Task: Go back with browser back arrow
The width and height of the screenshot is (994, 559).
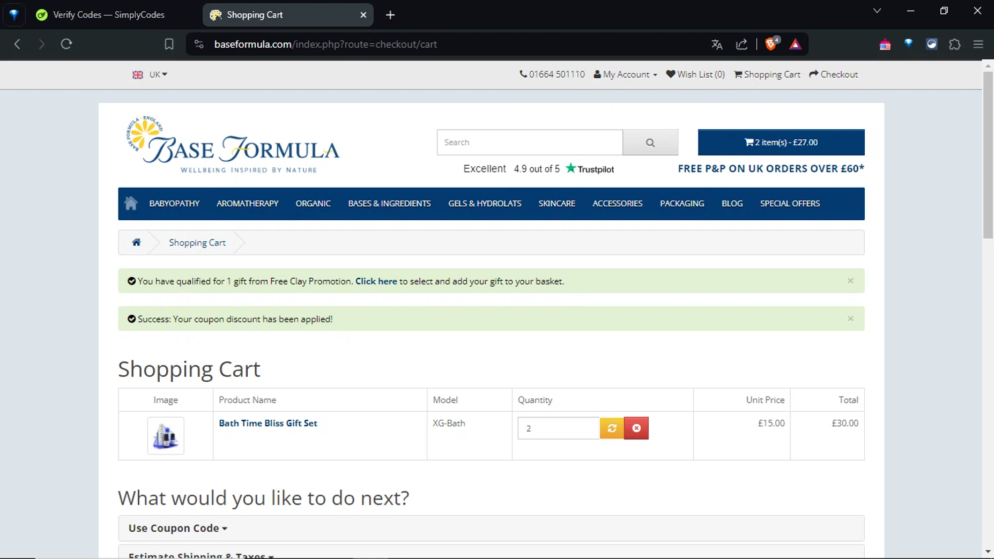Action: pos(17,44)
